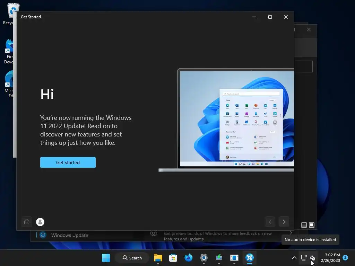Click the muted speaker tray icon
355x266 pixels.
coord(313,258)
